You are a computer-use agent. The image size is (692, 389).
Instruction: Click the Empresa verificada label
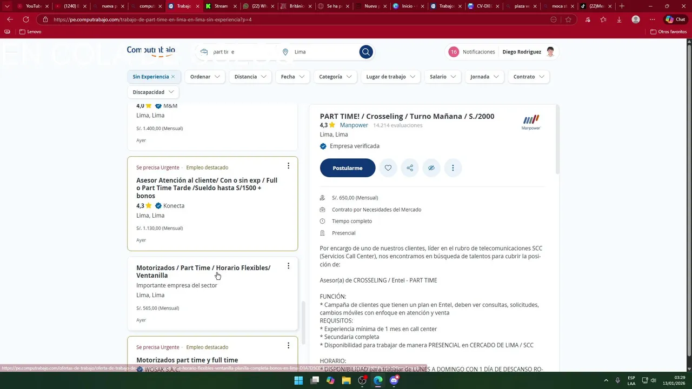355,146
